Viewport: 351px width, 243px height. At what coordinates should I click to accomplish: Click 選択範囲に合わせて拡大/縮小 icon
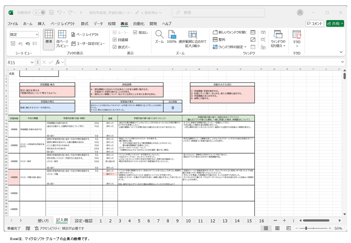[192, 35]
